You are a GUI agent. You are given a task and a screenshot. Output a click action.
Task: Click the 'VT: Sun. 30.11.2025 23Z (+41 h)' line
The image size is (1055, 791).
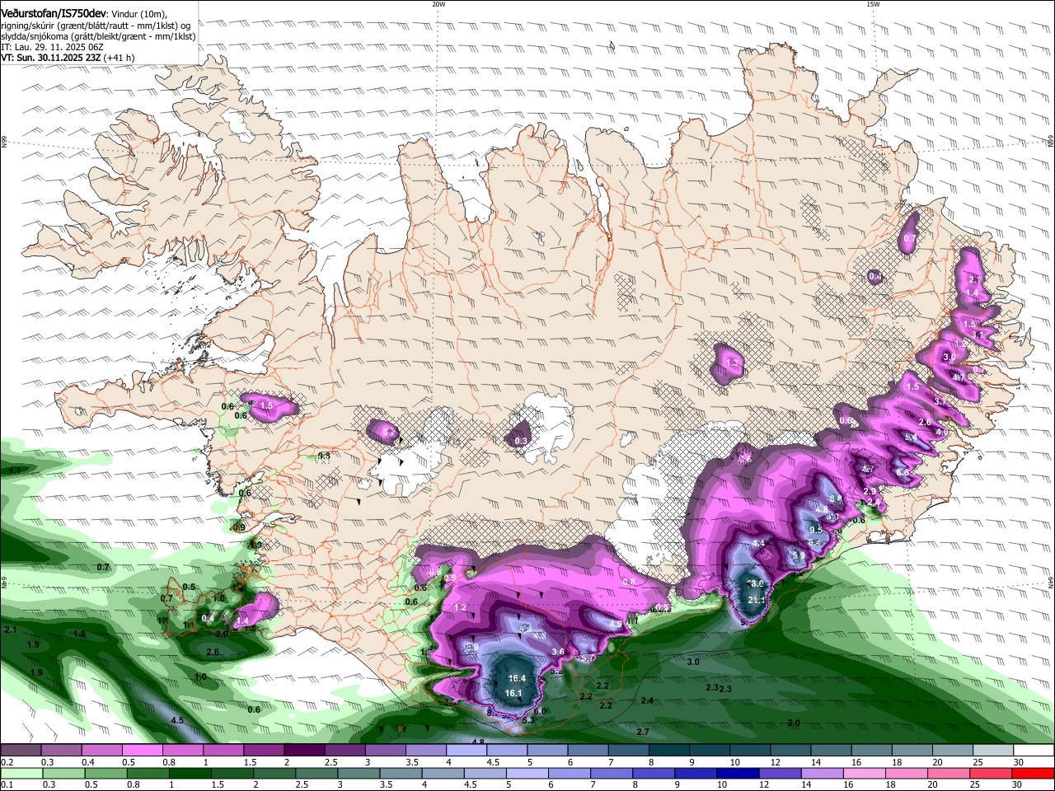[68, 58]
